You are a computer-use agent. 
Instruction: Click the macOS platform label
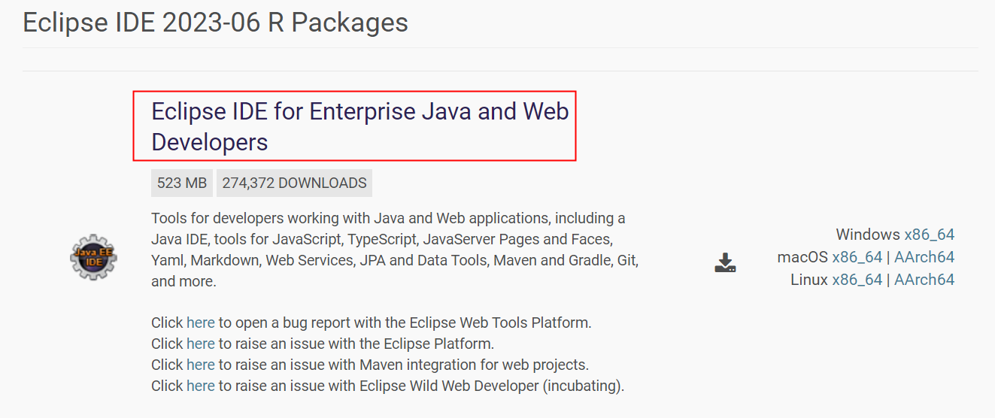(802, 257)
